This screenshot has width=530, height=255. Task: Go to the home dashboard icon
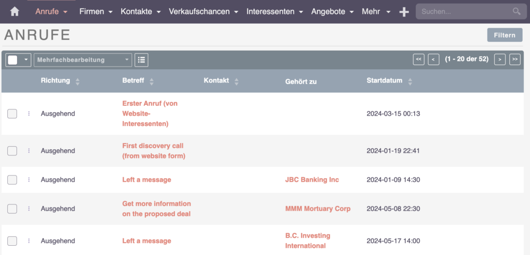(14, 11)
